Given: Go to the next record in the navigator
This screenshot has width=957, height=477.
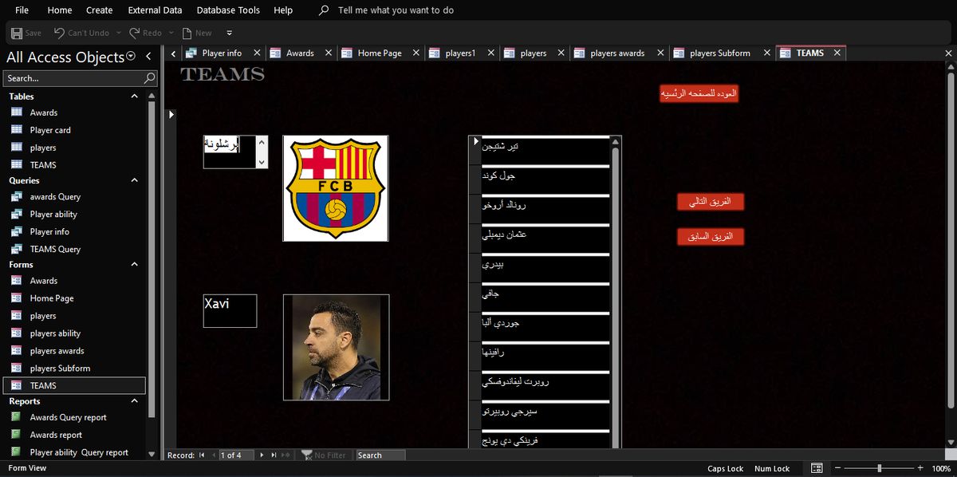Looking at the screenshot, I should 262,455.
